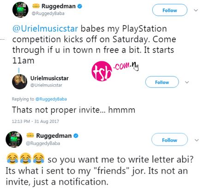Open the @Urielmusicstar mention link in tweet

(x=45, y=29)
